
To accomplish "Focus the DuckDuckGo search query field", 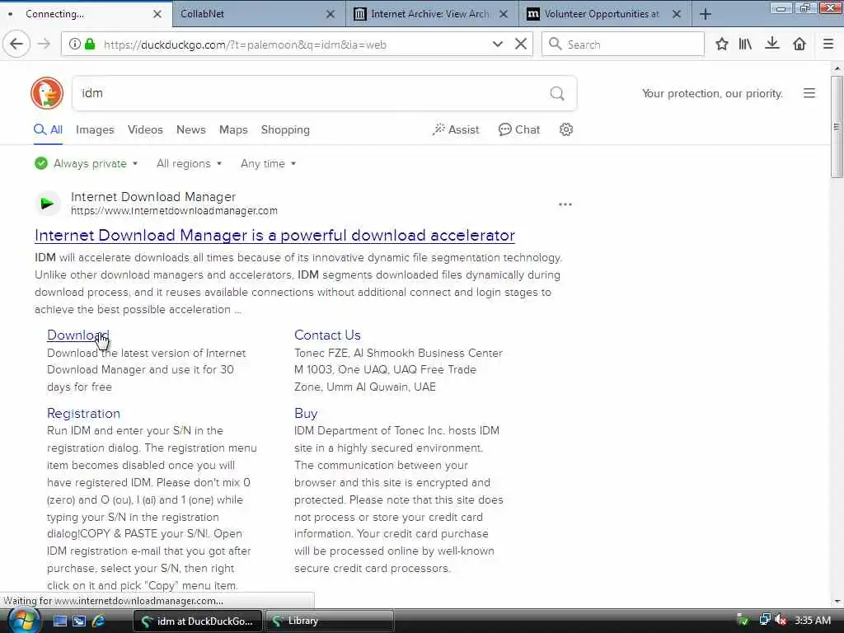I will coord(312,93).
